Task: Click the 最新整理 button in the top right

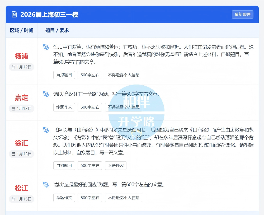Action: (x=242, y=15)
